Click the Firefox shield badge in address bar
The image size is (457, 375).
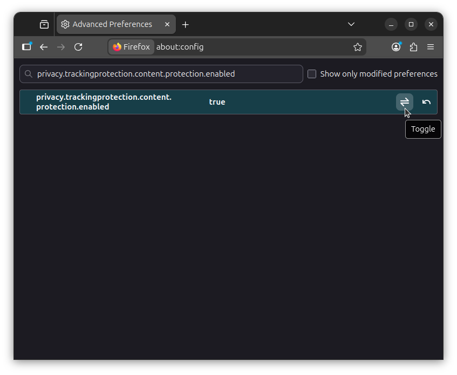coord(131,47)
